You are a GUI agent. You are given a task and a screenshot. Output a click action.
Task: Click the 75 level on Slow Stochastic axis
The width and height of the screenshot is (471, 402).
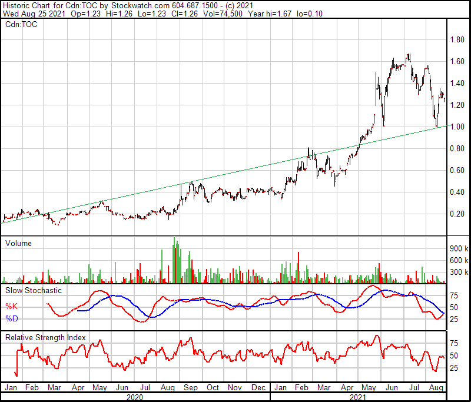pos(454,295)
